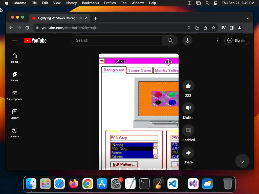Click the Sign in button
Image resolution: width=259 pixels, height=194 pixels.
pyautogui.click(x=237, y=40)
